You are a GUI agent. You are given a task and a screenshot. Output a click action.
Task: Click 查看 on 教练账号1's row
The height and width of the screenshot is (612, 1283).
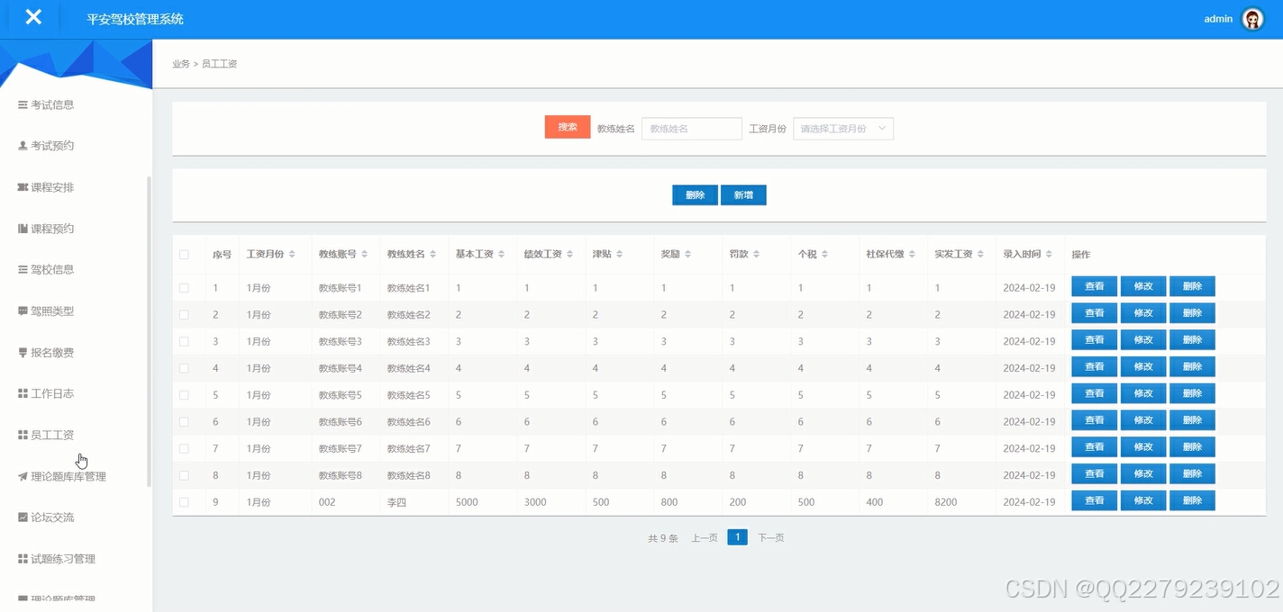click(1093, 286)
